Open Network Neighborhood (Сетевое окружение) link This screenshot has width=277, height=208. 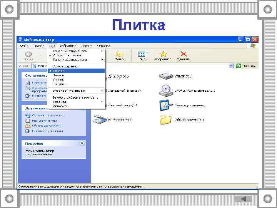48,116
